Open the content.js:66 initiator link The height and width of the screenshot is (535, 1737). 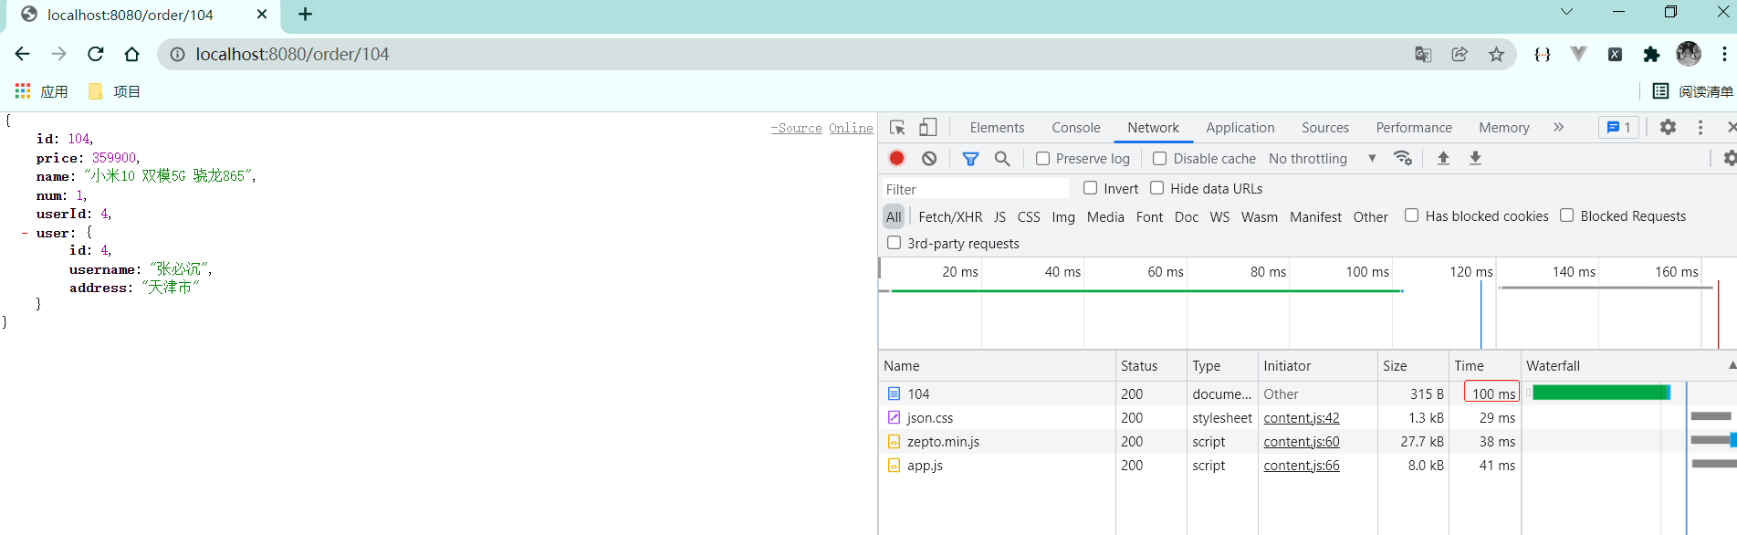1302,466
